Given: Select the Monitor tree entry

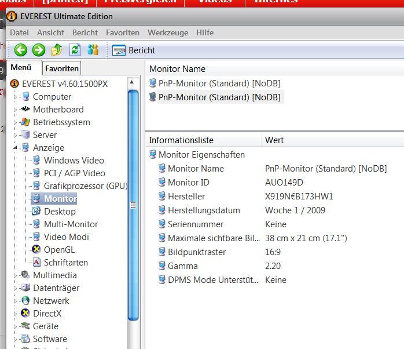Looking at the screenshot, I should (x=54, y=198).
